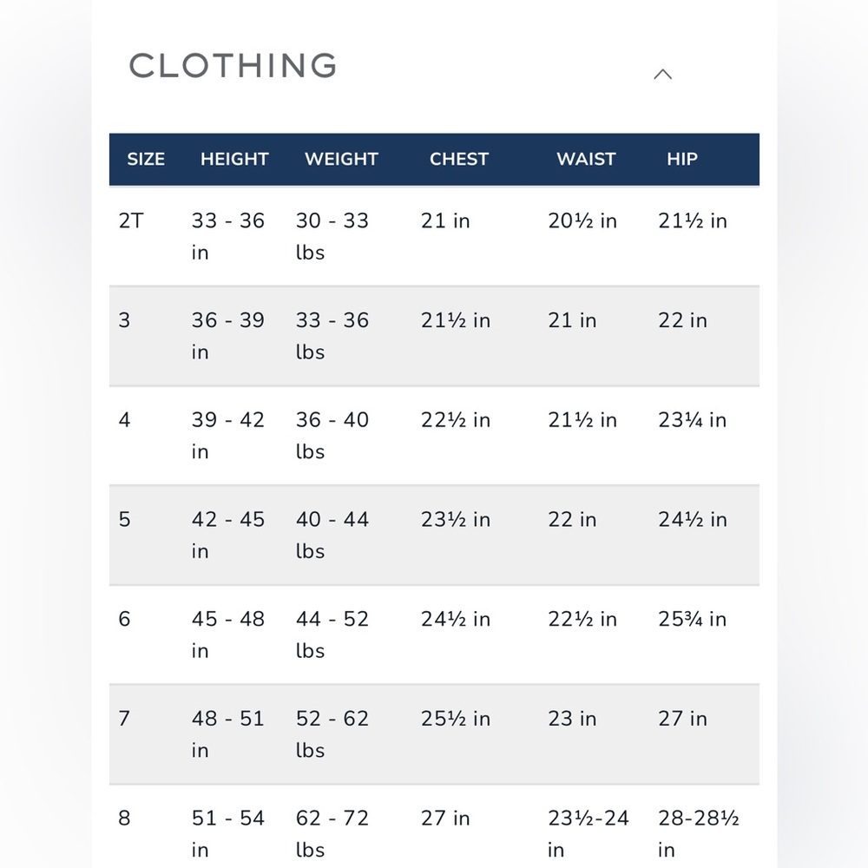This screenshot has height=868, width=868.
Task: Select the size 6 row label
Action: [124, 619]
